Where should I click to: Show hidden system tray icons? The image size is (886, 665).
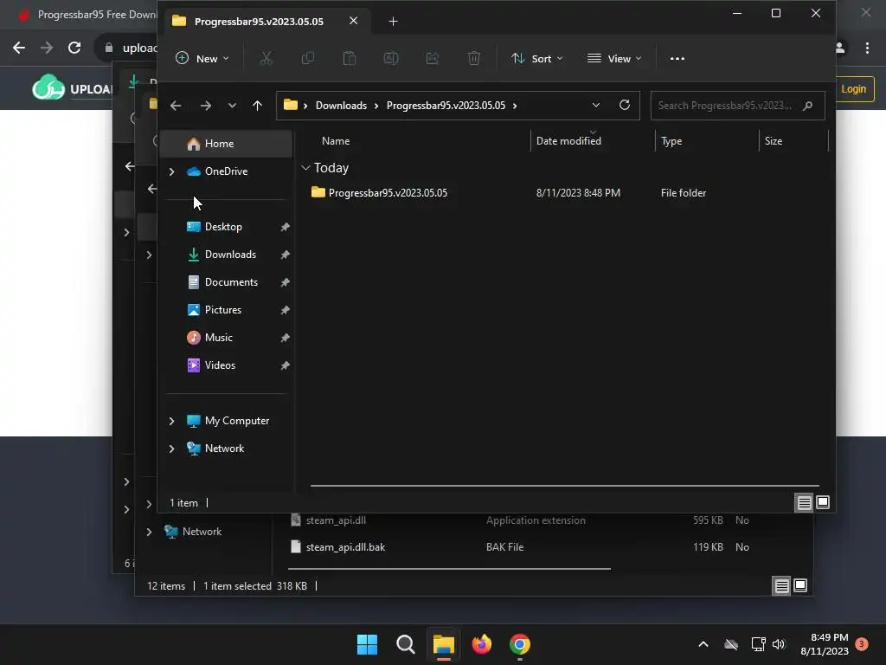[703, 644]
